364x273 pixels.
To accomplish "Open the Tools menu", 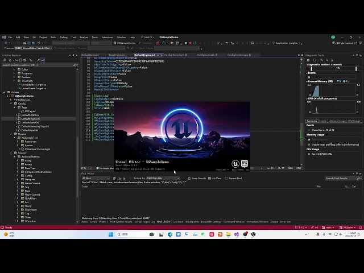I will (x=95, y=37).
